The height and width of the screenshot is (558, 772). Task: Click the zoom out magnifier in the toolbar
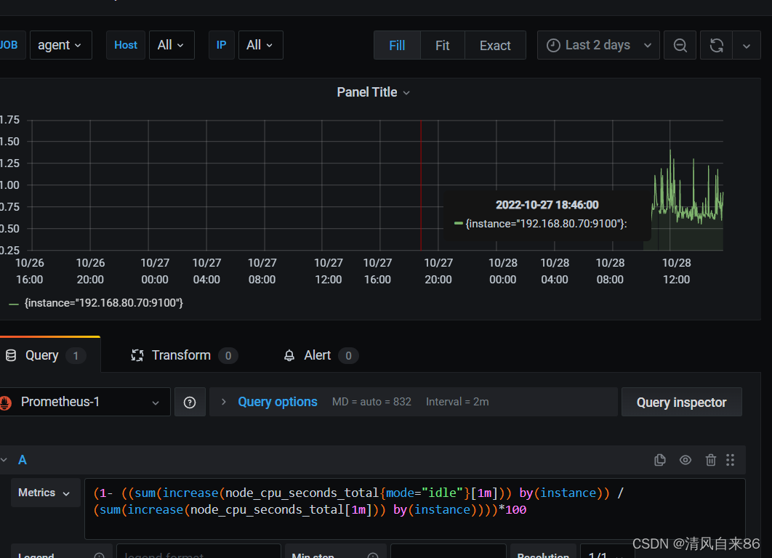[680, 45]
